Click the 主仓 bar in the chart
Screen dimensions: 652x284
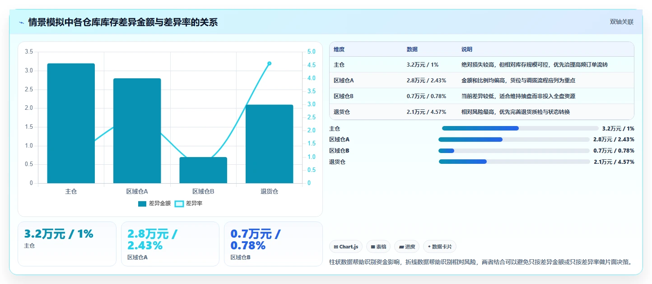click(71, 123)
